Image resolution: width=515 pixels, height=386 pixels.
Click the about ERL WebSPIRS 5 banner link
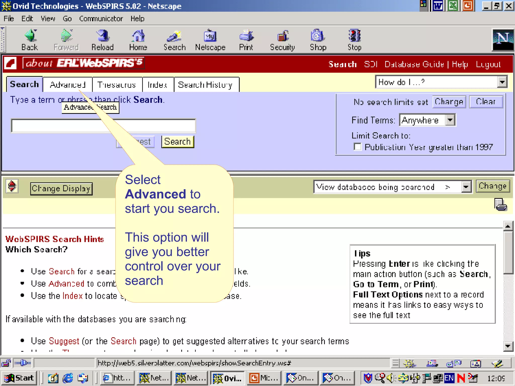84,63
